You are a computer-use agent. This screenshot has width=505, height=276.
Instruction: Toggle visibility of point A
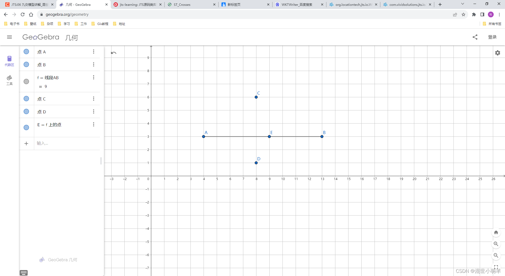click(26, 52)
